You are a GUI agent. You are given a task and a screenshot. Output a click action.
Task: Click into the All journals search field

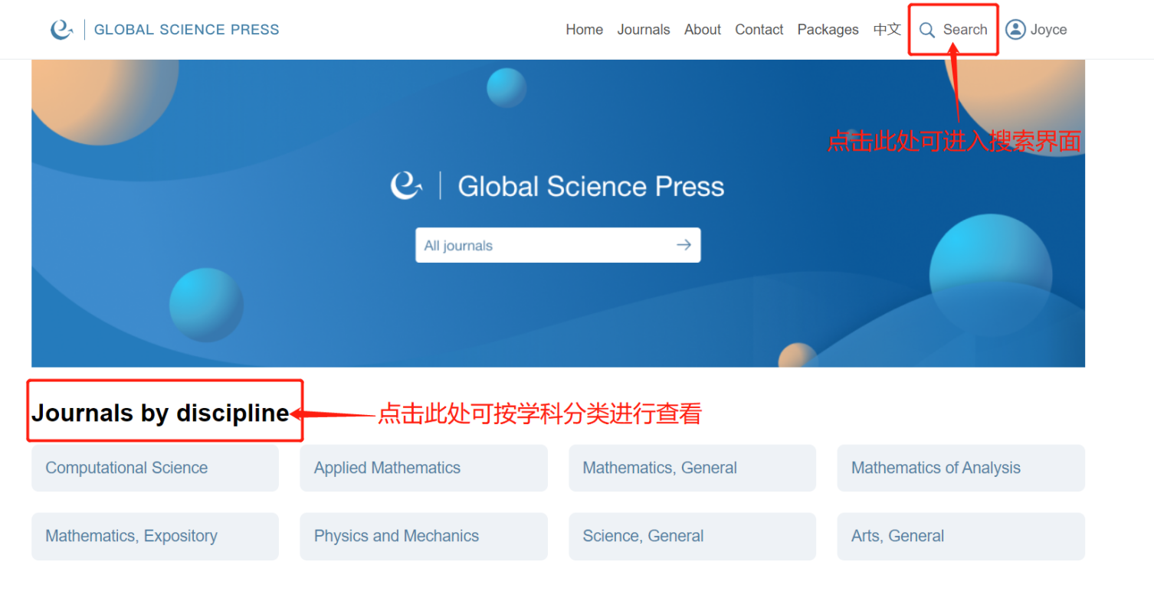click(x=558, y=245)
